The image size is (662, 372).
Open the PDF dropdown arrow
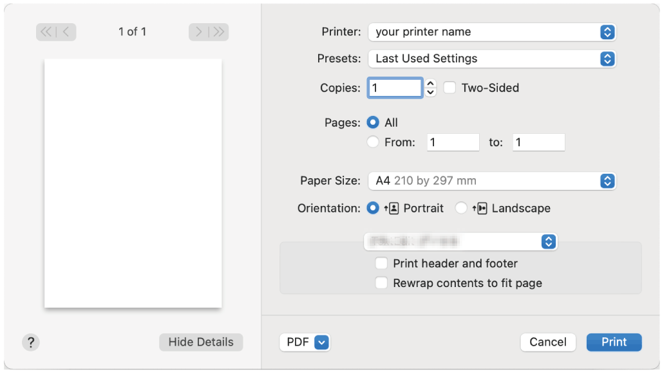322,342
